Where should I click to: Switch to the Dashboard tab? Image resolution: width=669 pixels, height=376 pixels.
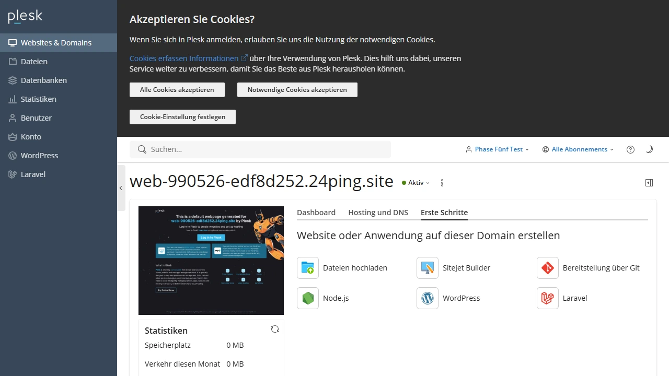pos(316,213)
